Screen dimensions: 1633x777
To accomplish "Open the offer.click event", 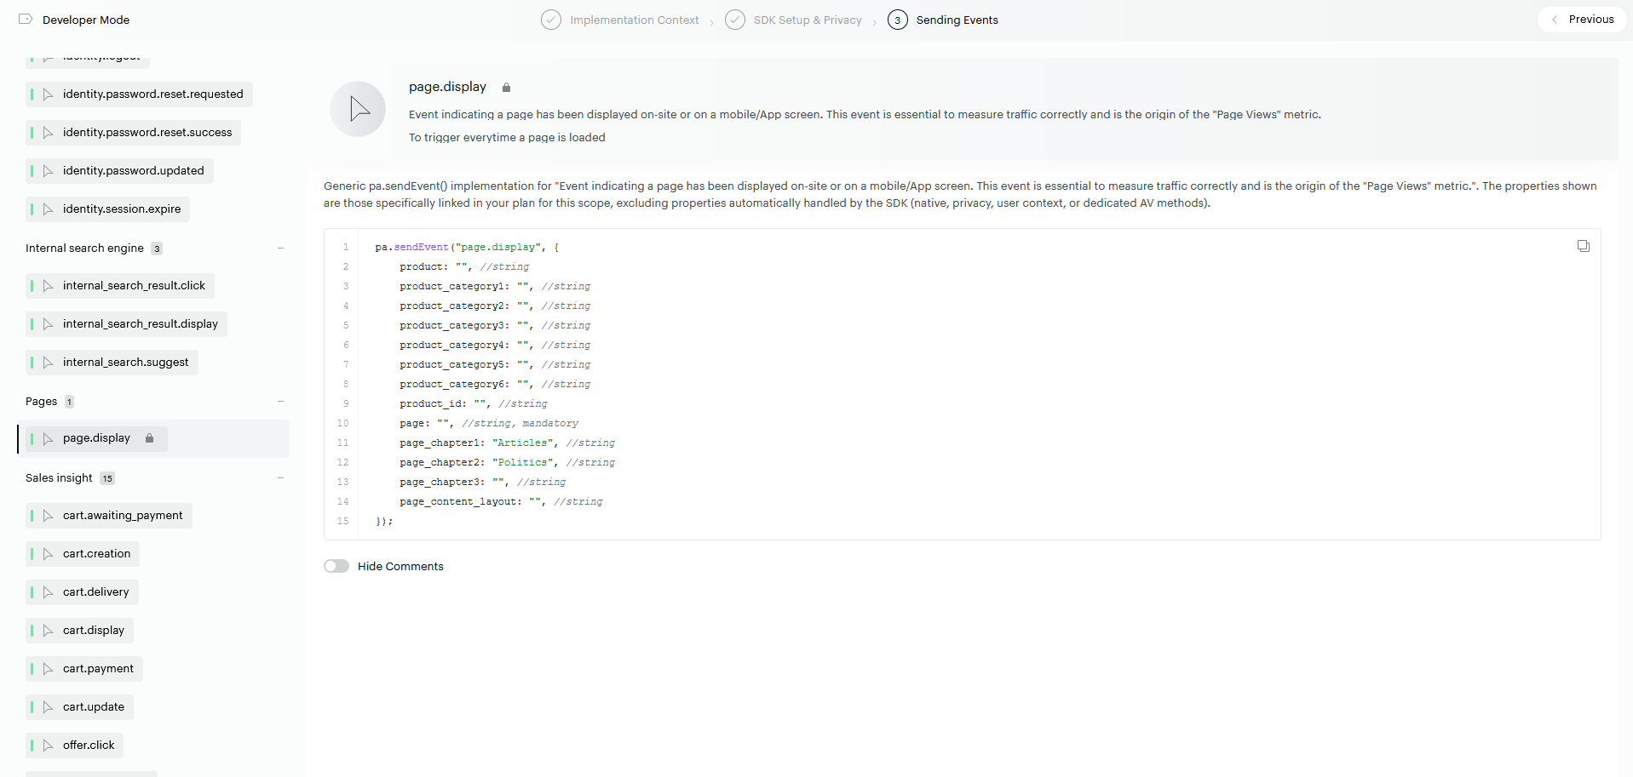I will [x=88, y=746].
